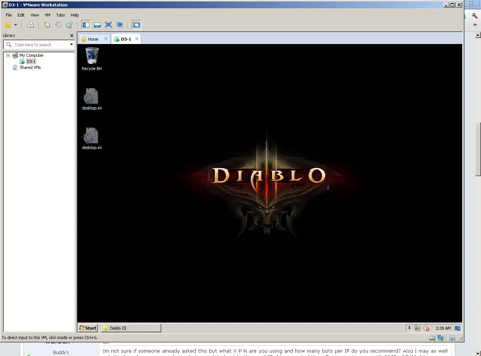Close the Library panel
Image resolution: width=481 pixels, height=356 pixels.
coord(72,35)
